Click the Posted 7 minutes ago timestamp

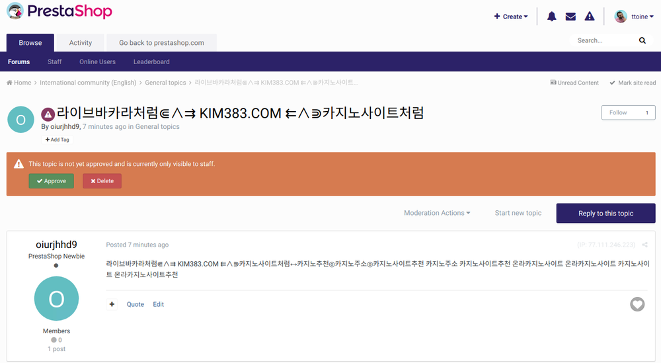pyautogui.click(x=137, y=245)
